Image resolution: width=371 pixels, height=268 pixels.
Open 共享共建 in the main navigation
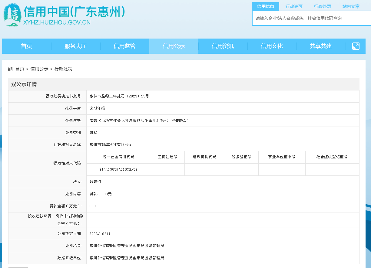321,46
